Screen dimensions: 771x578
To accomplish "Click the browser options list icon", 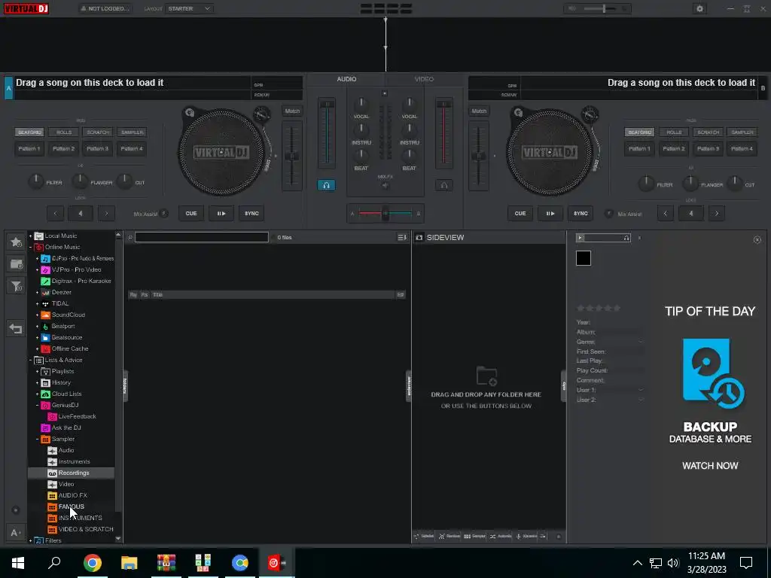I will 402,237.
